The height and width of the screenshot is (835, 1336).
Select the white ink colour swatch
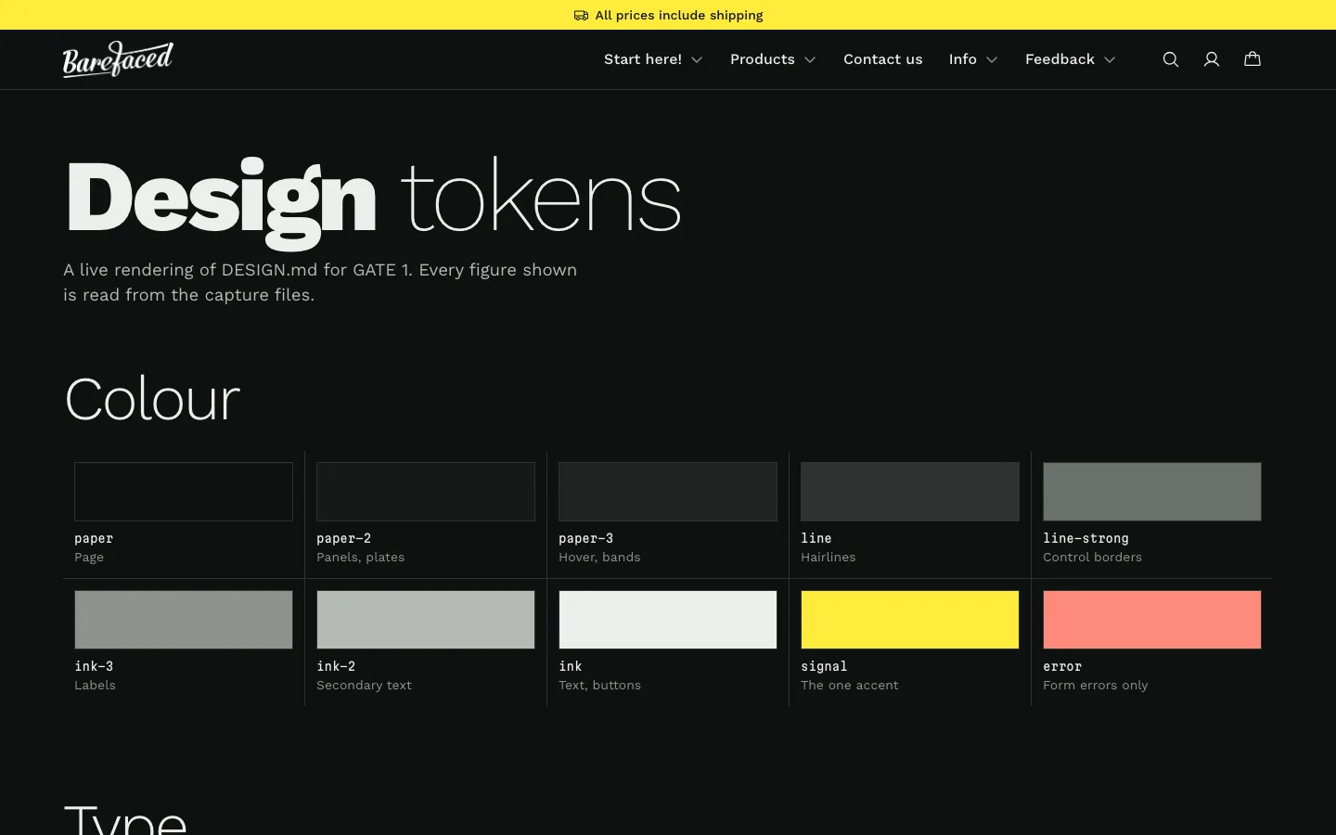(668, 620)
